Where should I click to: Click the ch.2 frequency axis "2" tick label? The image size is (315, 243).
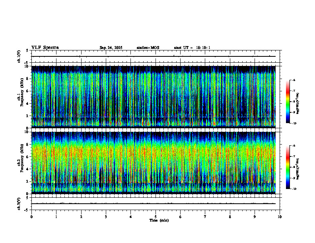[x=28, y=181]
